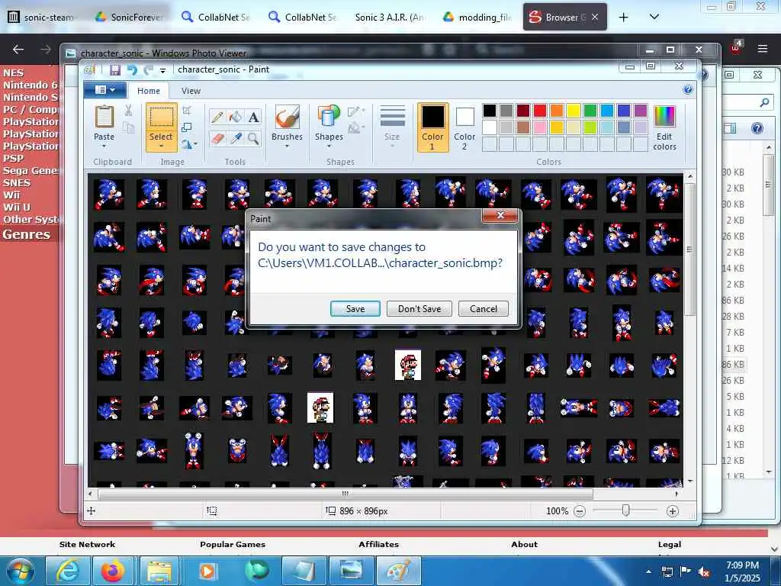Click the Paint taskbar icon
The height and width of the screenshot is (586, 781).
click(x=398, y=571)
